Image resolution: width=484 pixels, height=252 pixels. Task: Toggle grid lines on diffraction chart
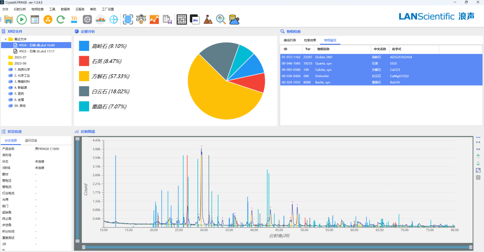coord(478,178)
